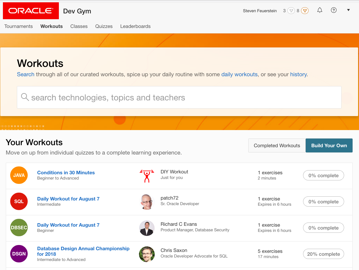Click the Your Workouts heading
Viewport: 359px width, 270px height.
point(34,142)
